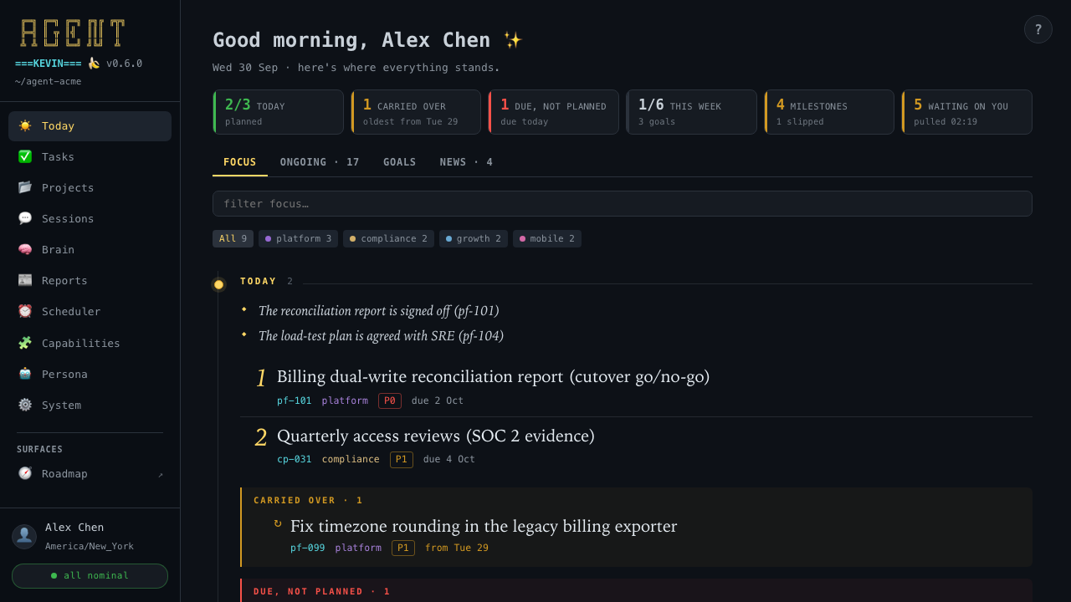Click the Persona robot icon
Viewport: 1071px width, 602px height.
click(x=25, y=374)
